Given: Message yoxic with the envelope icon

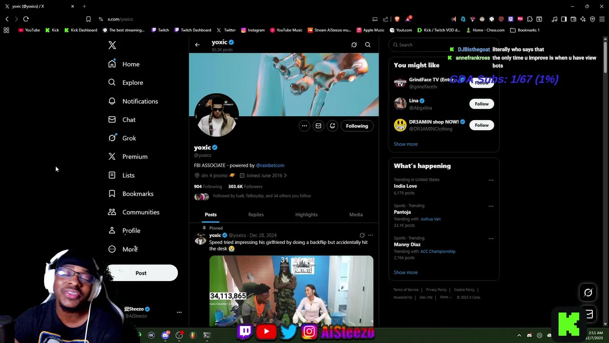Looking at the screenshot, I should [x=318, y=126].
